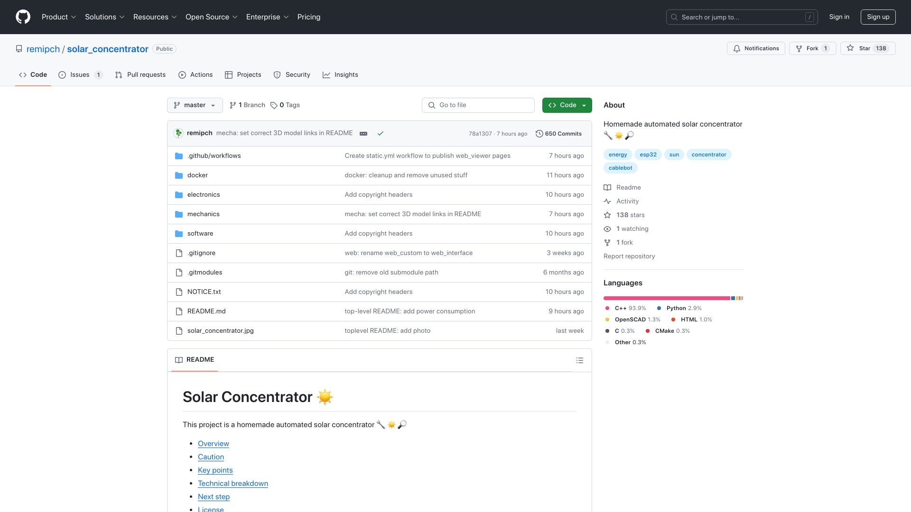View the green check status icon

(381, 134)
